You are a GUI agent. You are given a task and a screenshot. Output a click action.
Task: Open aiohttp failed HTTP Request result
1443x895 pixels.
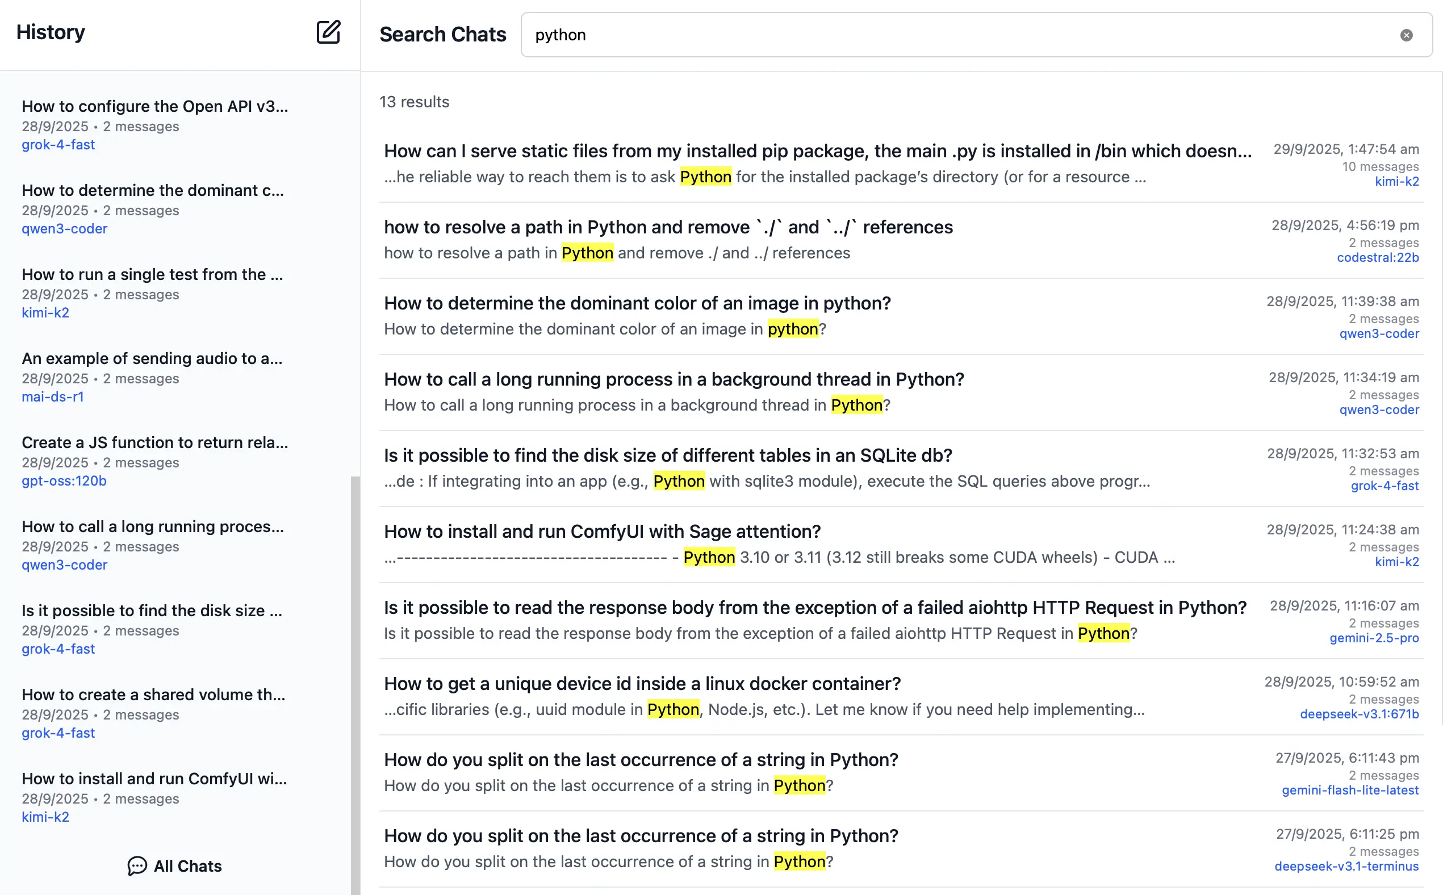[814, 608]
